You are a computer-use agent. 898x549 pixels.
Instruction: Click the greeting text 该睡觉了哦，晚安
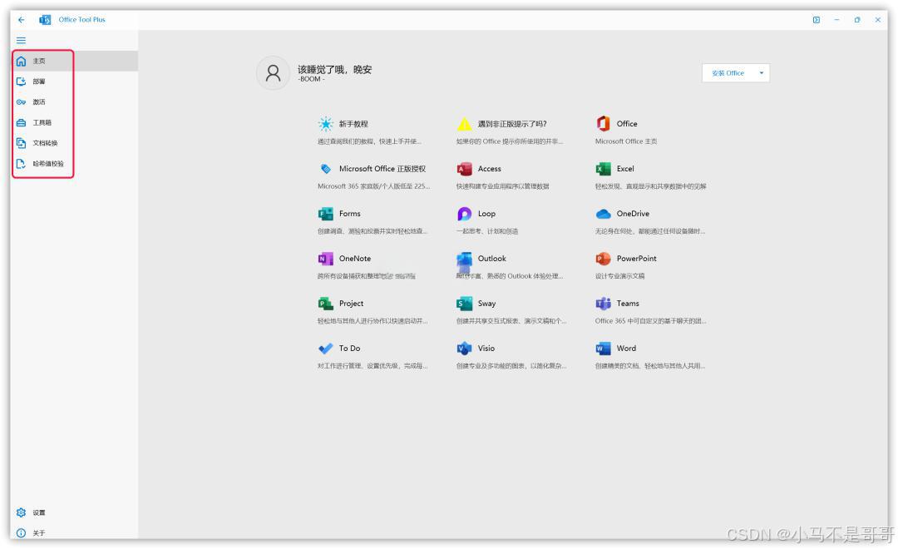(334, 69)
